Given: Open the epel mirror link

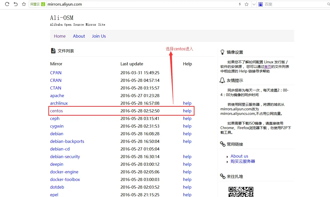Looking at the screenshot, I should 54,195.
